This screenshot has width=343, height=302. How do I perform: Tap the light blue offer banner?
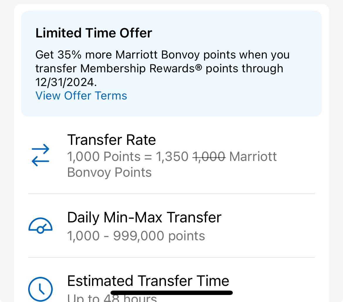click(x=171, y=64)
